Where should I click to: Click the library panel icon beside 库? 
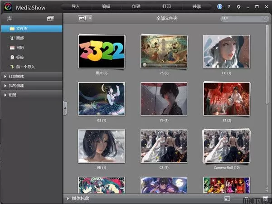pos(50,19)
